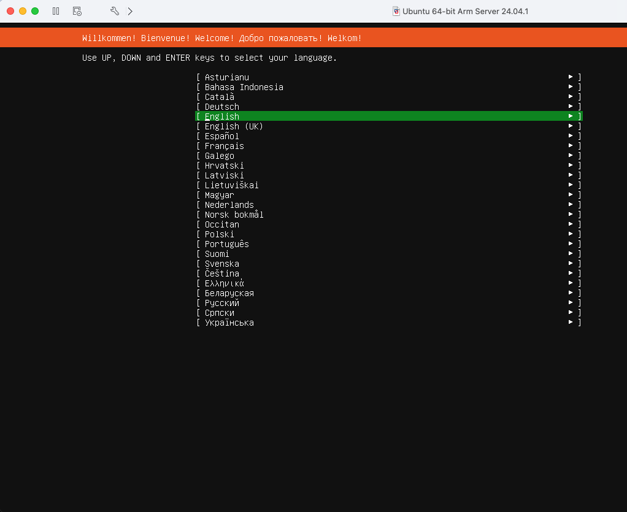Select Galego language
The height and width of the screenshot is (512, 627).
(x=389, y=156)
